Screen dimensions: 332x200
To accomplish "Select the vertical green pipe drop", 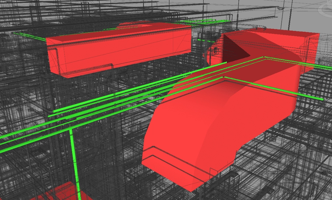I will 75,164.
